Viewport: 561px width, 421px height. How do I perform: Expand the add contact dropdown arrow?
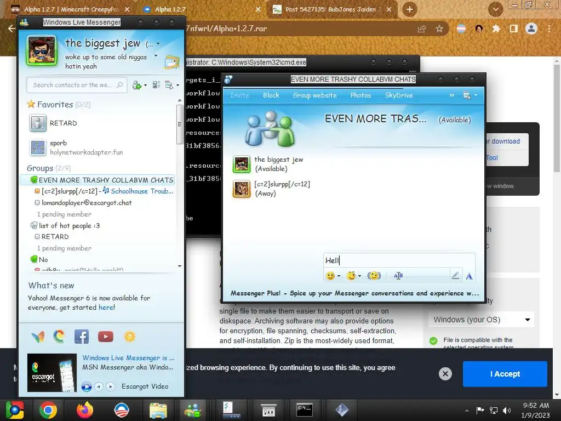[145, 86]
